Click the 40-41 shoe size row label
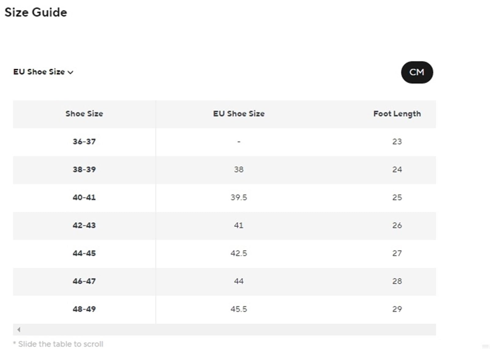This screenshot has width=490, height=349. pyautogui.click(x=84, y=197)
